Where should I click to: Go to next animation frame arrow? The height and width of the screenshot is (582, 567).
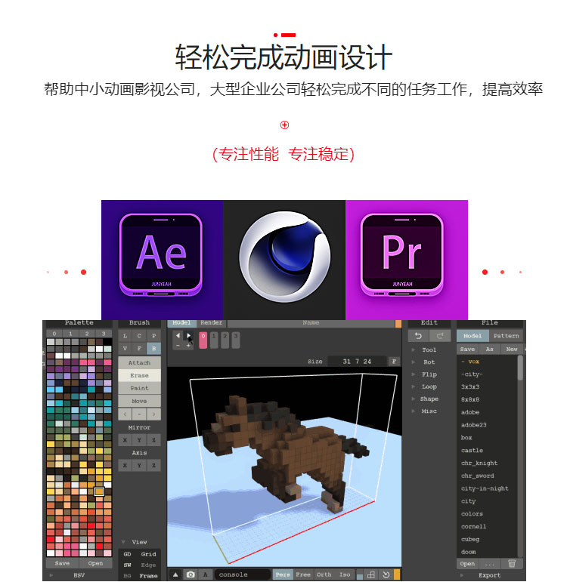(188, 335)
